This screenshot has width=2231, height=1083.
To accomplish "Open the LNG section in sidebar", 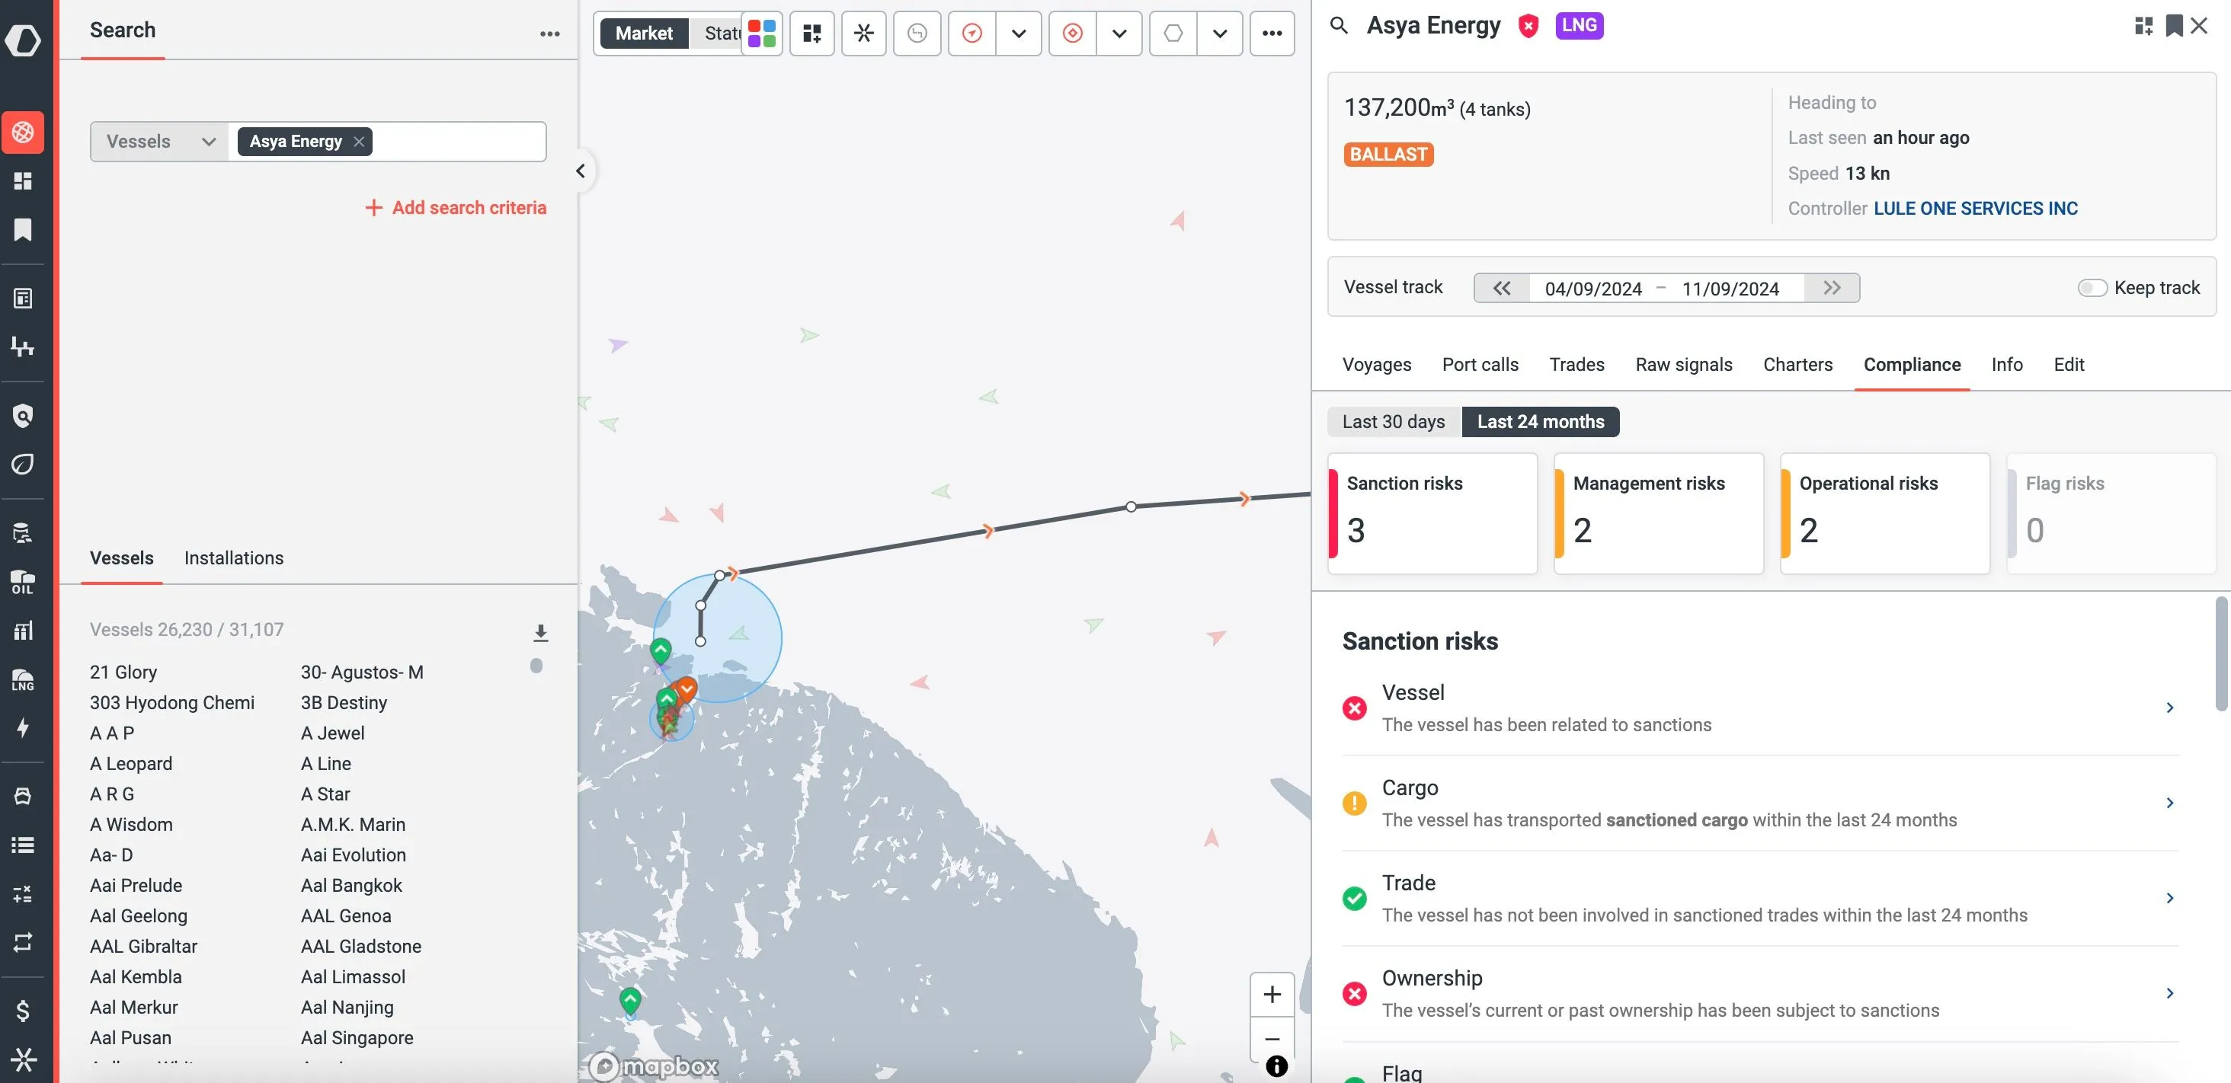I will pos(23,679).
